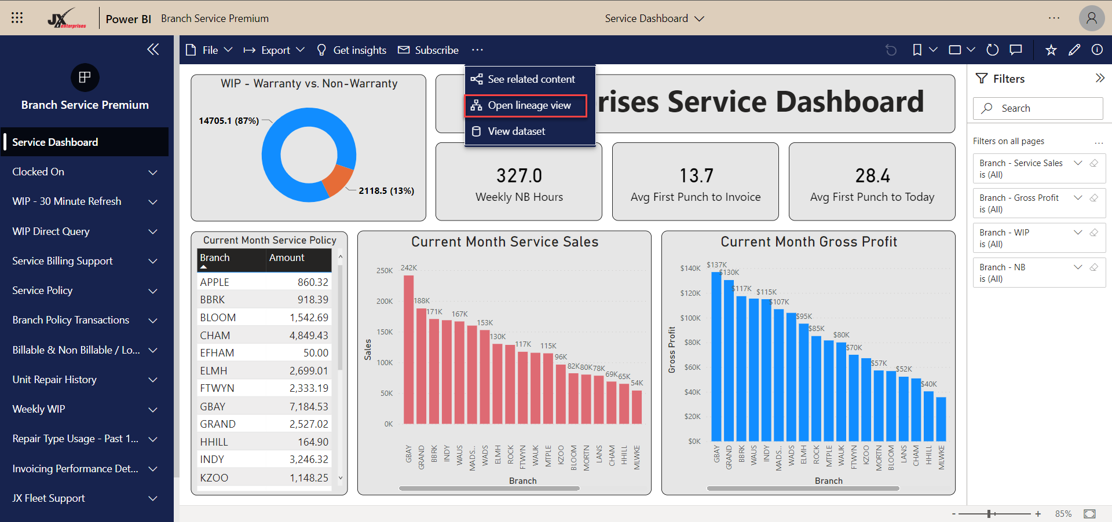Select the GBAY row in Service Policy table
The width and height of the screenshot is (1112, 522).
coord(264,407)
